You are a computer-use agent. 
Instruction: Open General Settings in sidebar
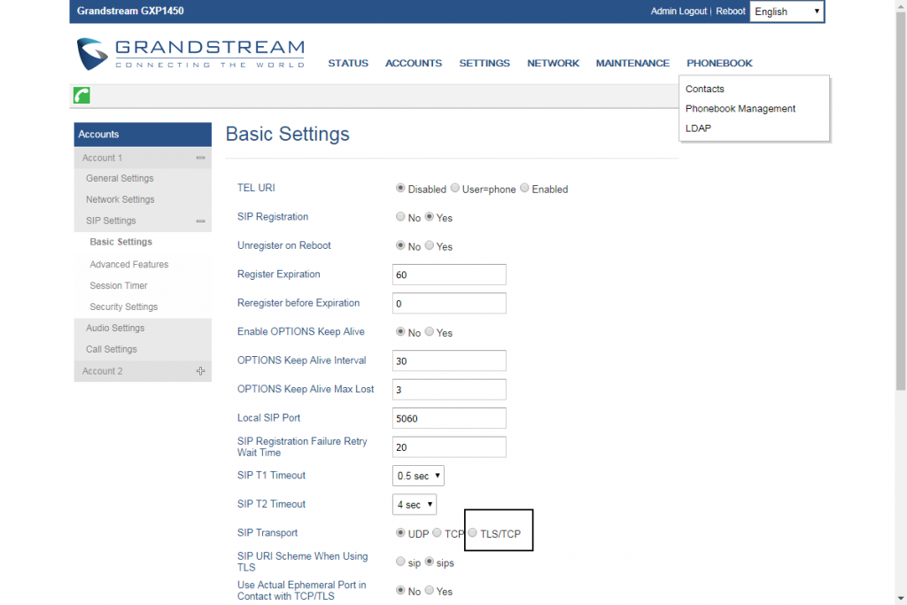tap(120, 179)
